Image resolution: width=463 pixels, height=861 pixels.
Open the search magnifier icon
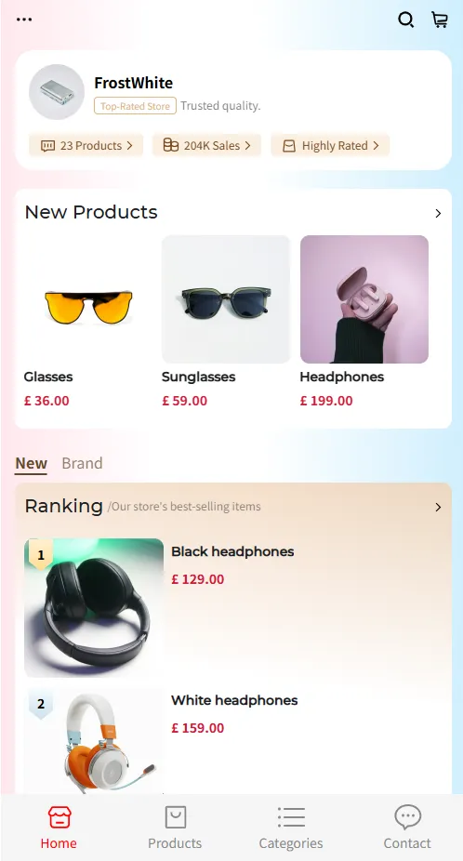(x=406, y=20)
